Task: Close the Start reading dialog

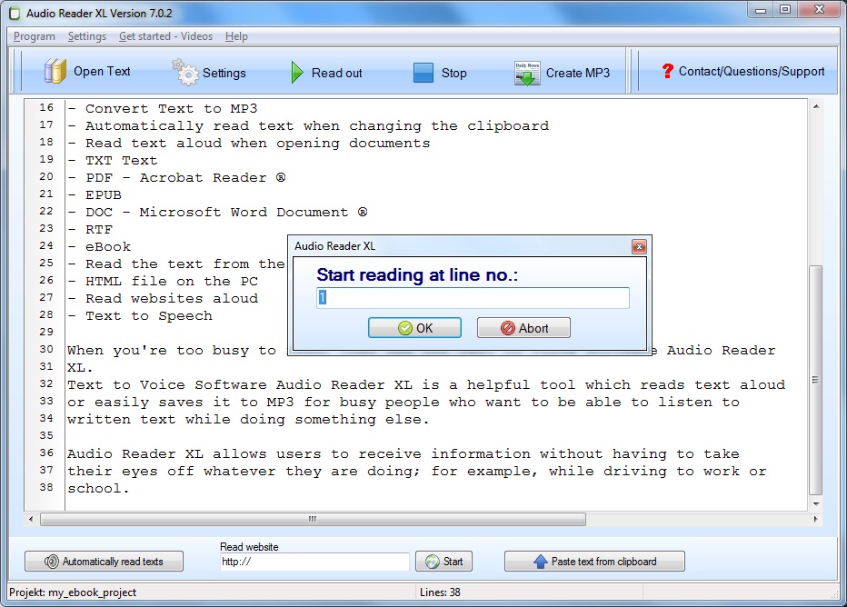Action: pyautogui.click(x=639, y=246)
